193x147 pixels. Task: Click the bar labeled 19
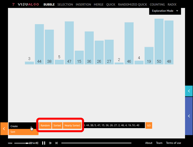(x=149, y=56)
